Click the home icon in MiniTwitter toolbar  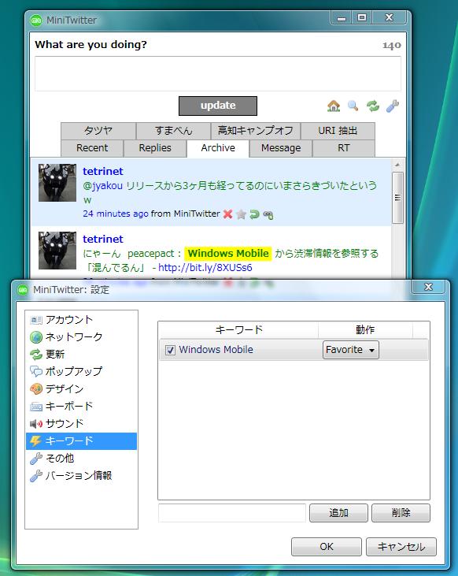click(x=334, y=106)
